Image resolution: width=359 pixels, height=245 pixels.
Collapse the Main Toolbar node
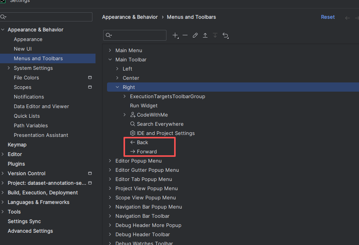point(110,59)
